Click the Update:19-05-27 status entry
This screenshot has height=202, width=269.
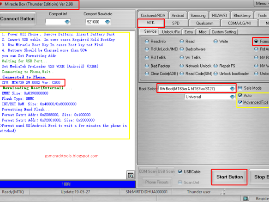coord(75,192)
